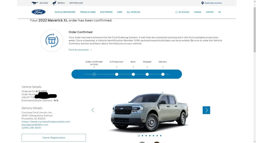Viewport: 256px width, 143px height.
Task: Click the Owner Registration button
Action: [54, 137]
